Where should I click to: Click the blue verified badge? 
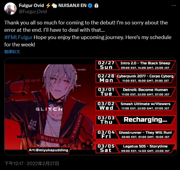point(90,5)
